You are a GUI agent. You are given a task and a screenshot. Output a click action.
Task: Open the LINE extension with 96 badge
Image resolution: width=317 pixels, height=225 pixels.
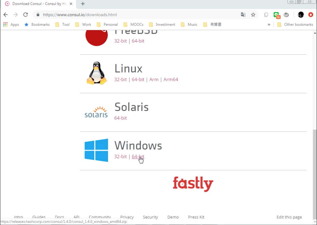click(x=276, y=15)
